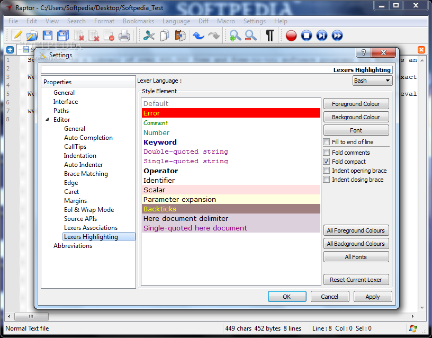Click the Settings dialog help question mark
The width and height of the screenshot is (432, 338).
point(363,52)
